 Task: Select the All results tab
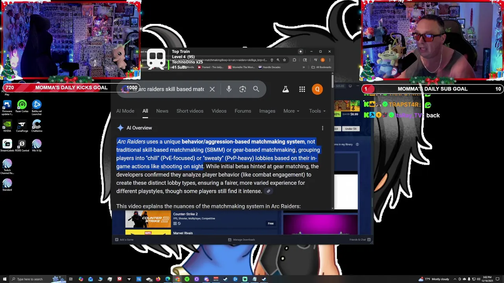click(145, 111)
